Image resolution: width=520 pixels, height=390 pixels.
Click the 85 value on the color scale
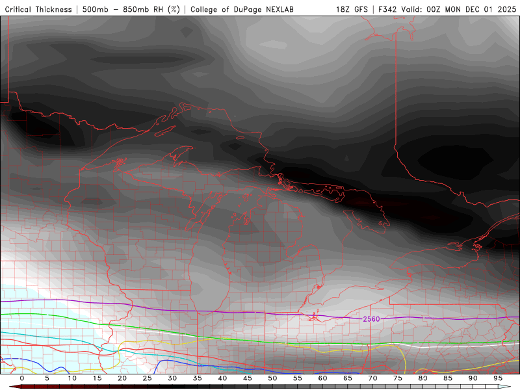tap(448, 378)
